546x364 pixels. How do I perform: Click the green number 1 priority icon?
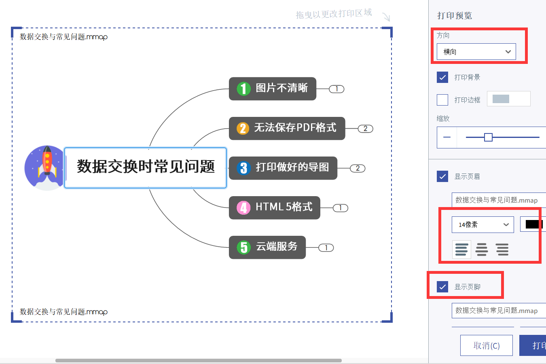coord(243,89)
